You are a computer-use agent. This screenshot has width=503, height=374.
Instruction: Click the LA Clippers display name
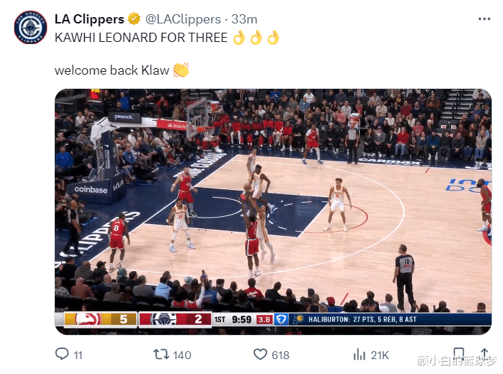(x=90, y=19)
